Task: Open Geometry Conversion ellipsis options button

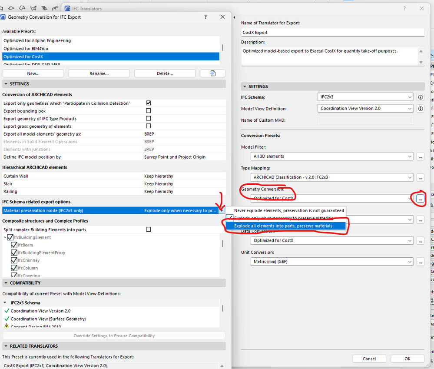Action: (421, 199)
